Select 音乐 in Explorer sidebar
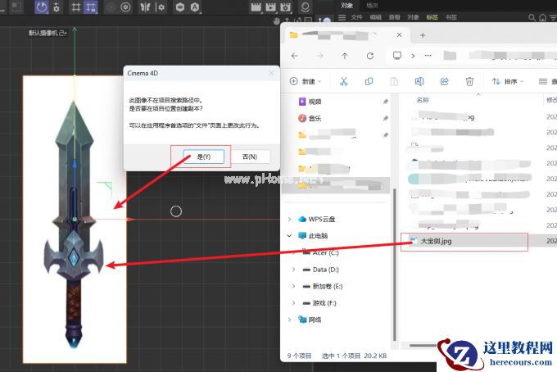The image size is (557, 372). [x=315, y=118]
